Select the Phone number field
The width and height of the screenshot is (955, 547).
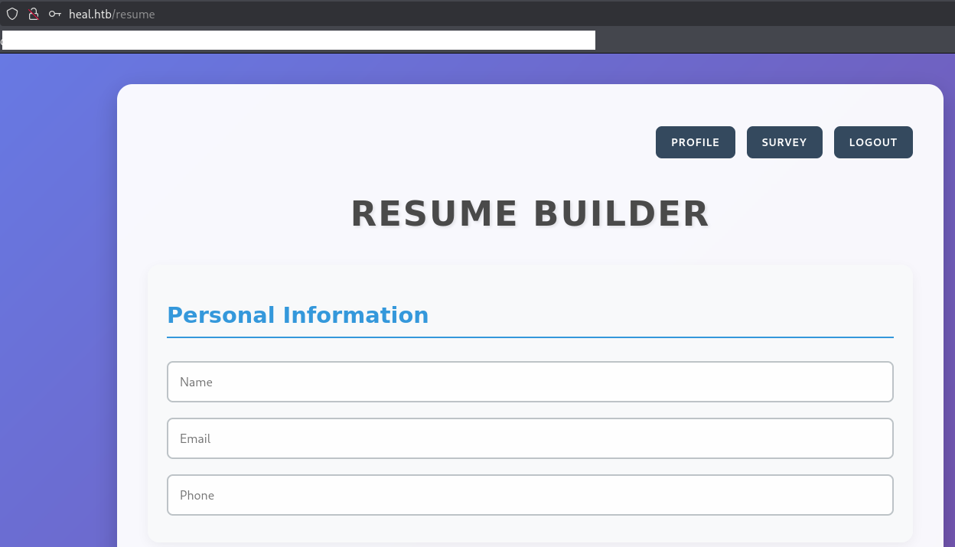530,495
